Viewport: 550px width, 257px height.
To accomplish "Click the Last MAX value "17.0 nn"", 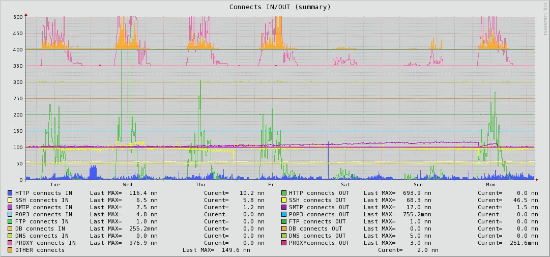I will point(419,207).
